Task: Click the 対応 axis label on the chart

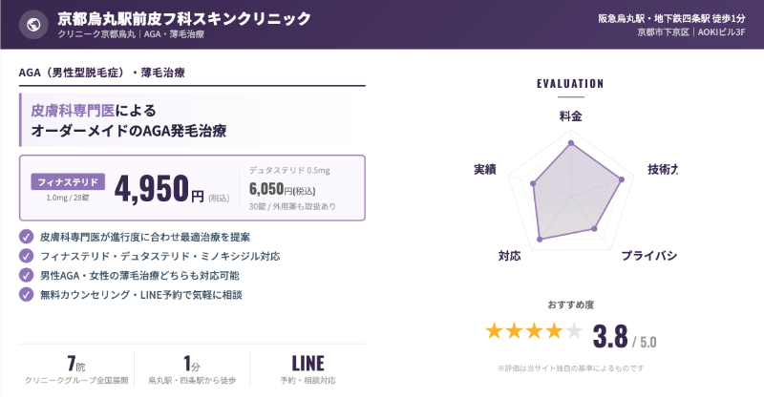Action: click(509, 256)
